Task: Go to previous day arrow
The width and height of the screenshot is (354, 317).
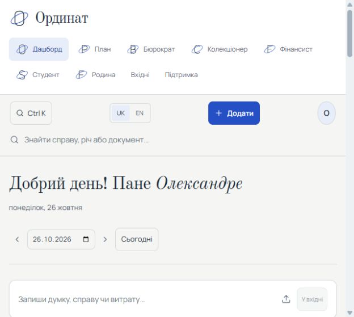Action: tap(17, 239)
